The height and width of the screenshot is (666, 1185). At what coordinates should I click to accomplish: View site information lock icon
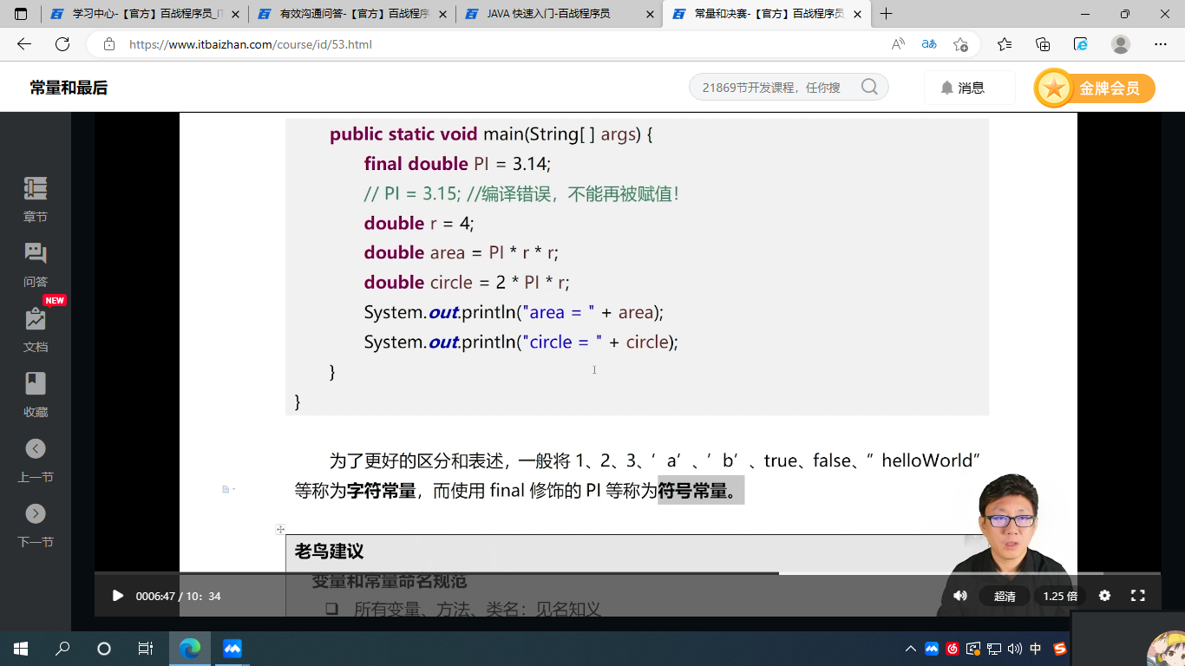tap(109, 44)
